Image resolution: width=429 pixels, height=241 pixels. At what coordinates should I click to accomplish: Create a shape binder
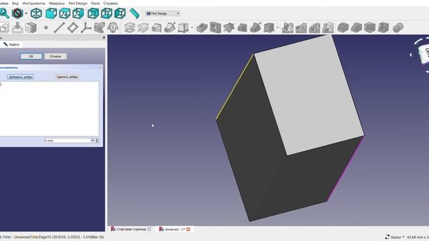pyautogui.click(x=99, y=27)
